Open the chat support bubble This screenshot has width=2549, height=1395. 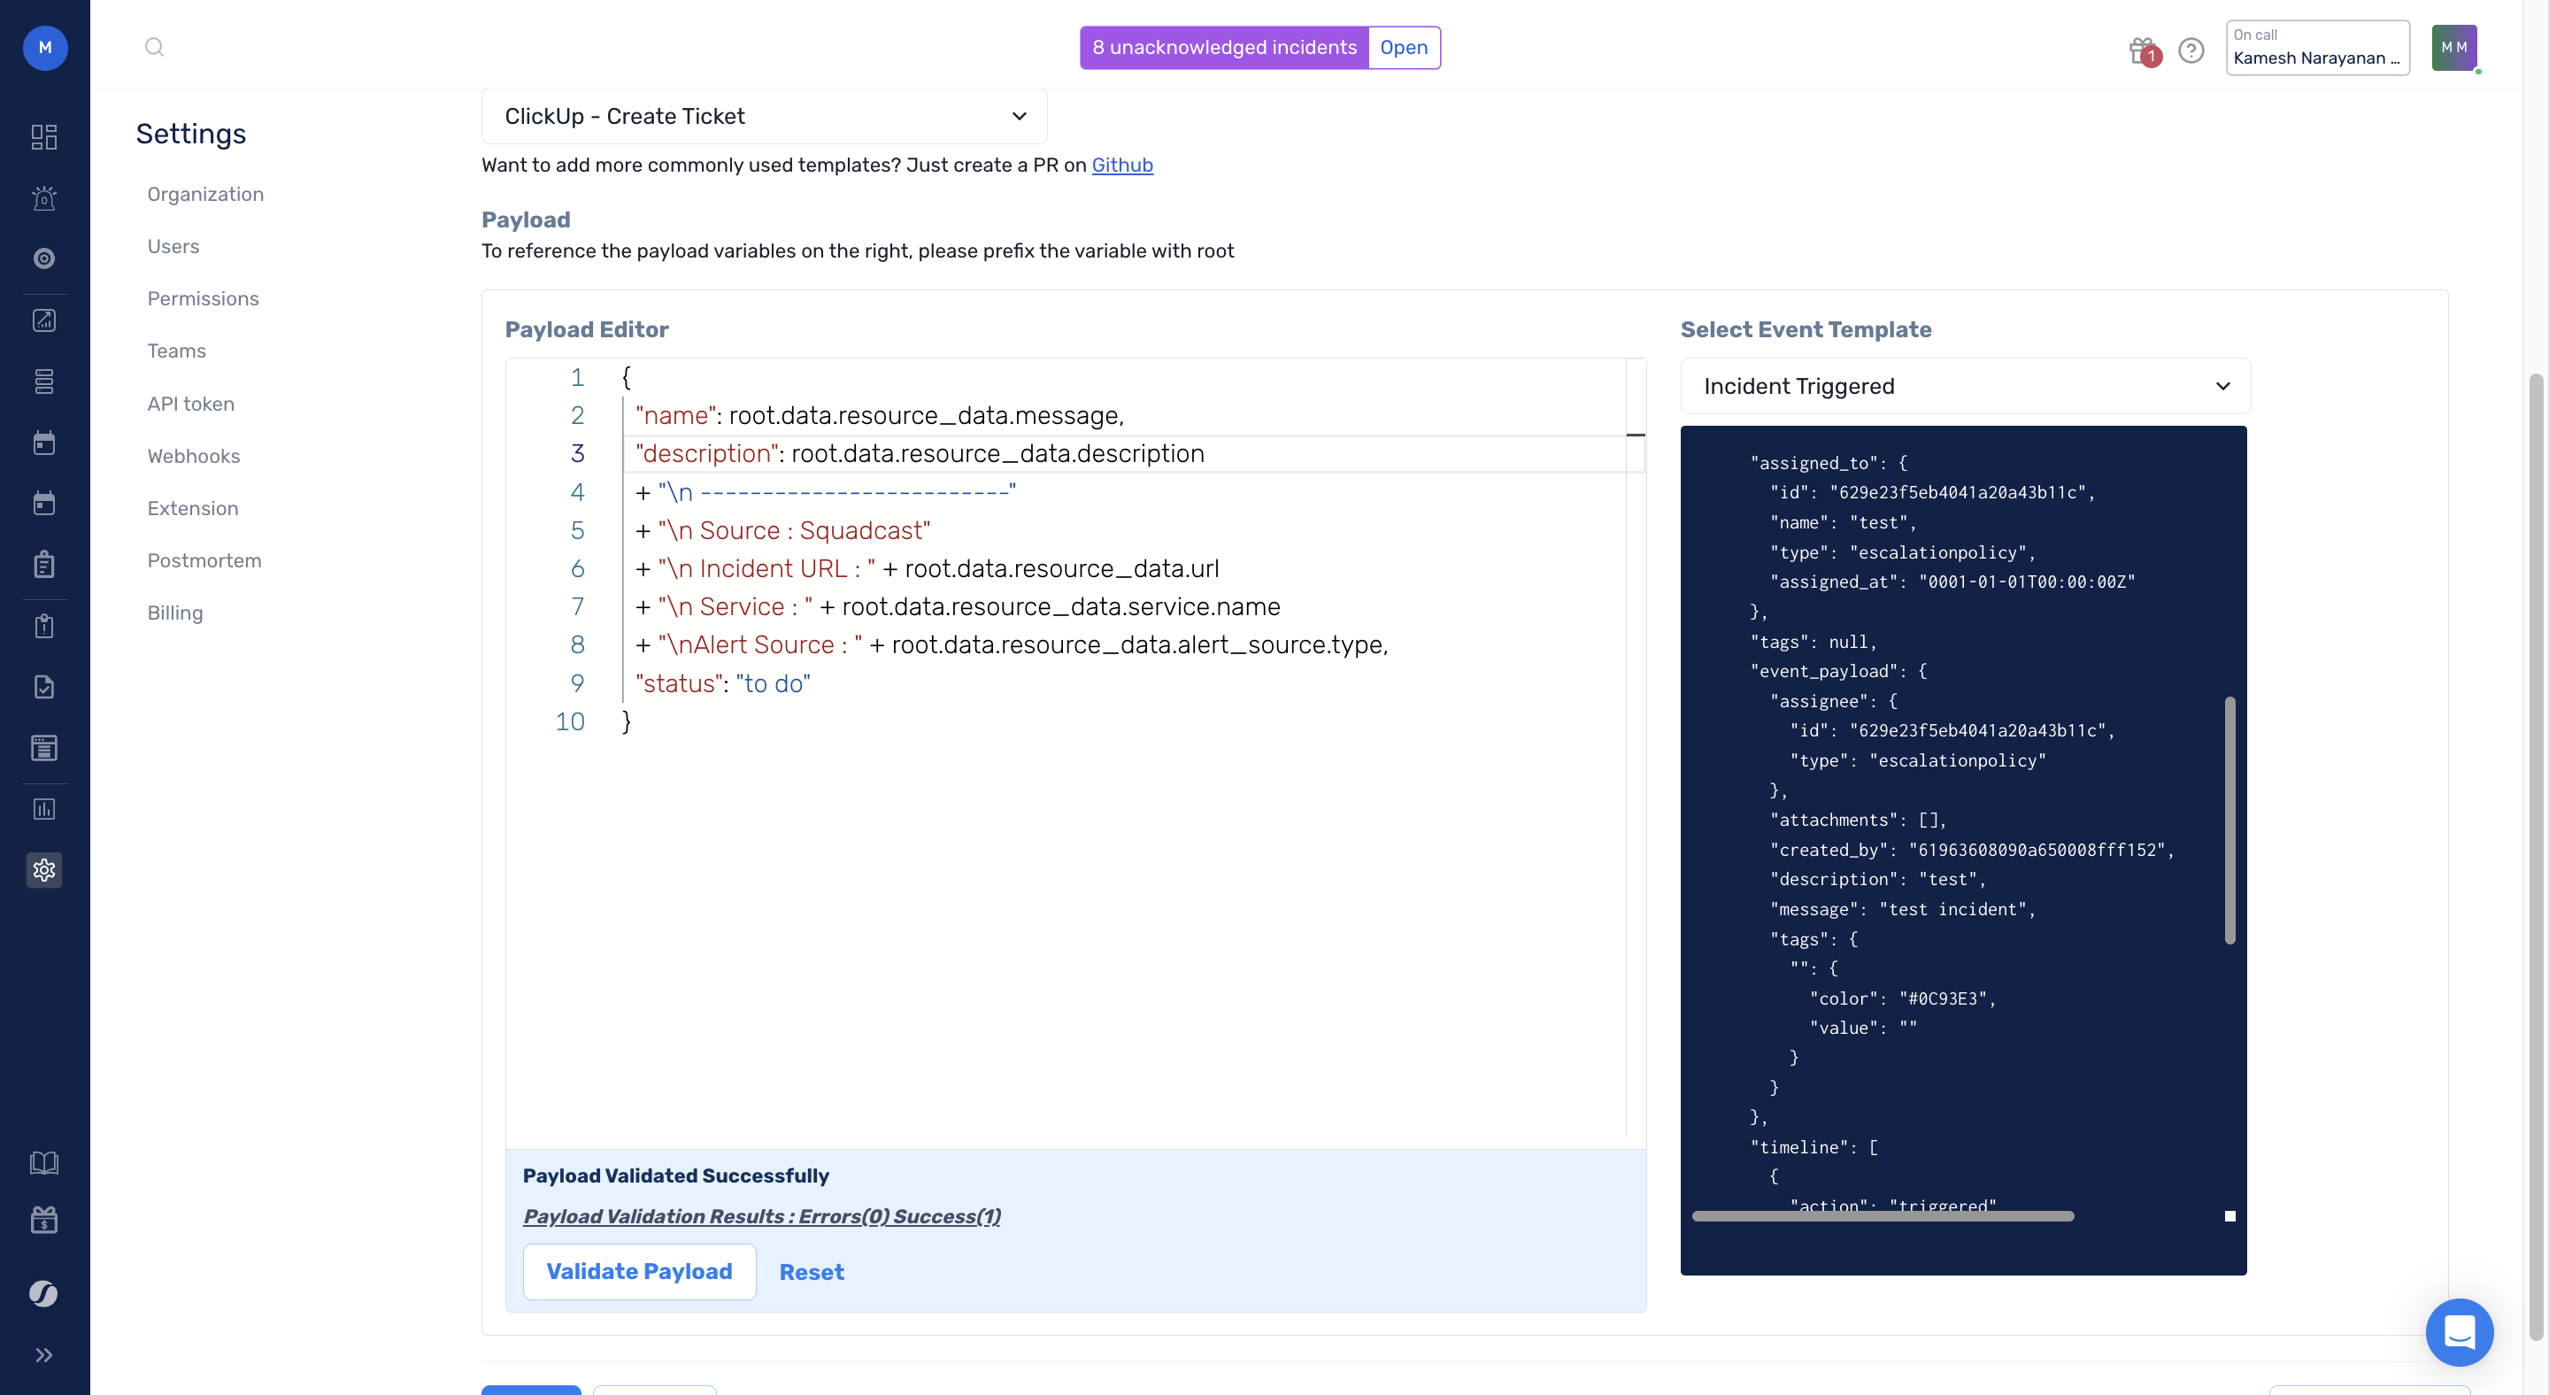click(2459, 1331)
